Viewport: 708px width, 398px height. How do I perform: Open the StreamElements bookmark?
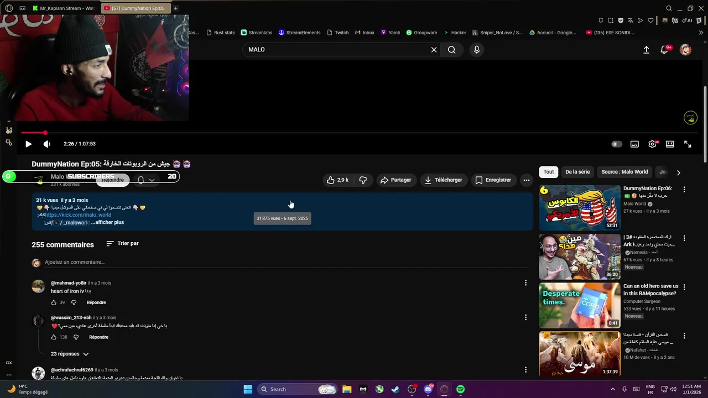299,33
